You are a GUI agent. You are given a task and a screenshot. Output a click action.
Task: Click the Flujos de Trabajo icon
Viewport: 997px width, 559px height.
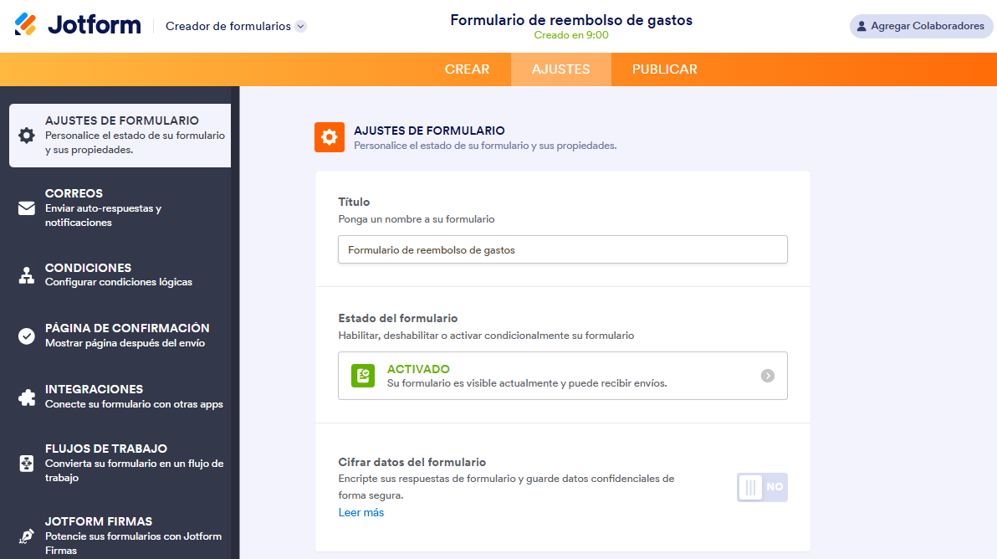click(27, 464)
